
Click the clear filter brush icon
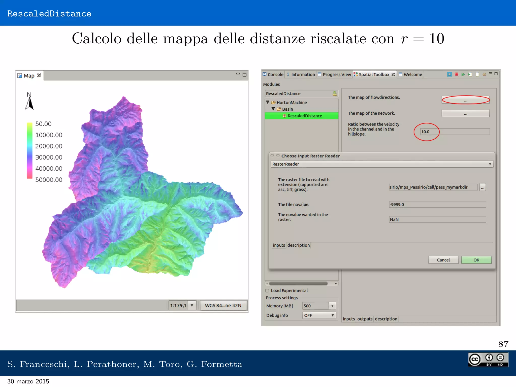tap(334, 93)
